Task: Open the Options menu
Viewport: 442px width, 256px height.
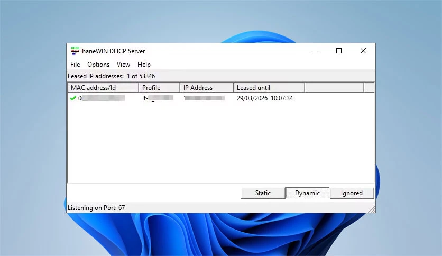Action: [98, 65]
